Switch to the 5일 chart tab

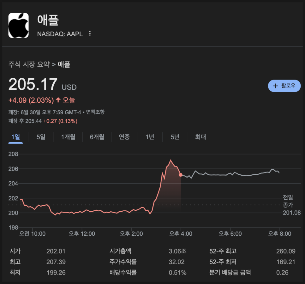coord(41,137)
